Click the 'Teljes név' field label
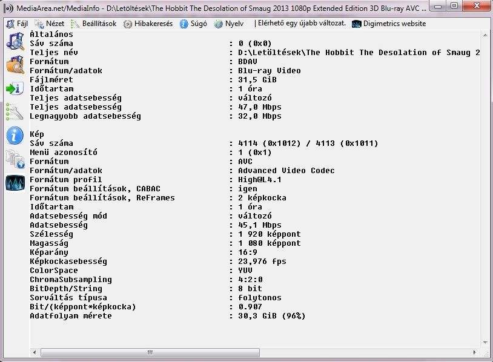The image size is (493, 362). pos(54,53)
